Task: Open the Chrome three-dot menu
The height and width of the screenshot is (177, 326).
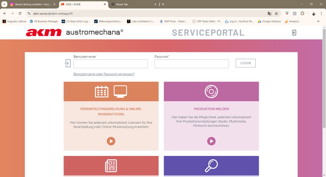Action: pyautogui.click(x=321, y=13)
